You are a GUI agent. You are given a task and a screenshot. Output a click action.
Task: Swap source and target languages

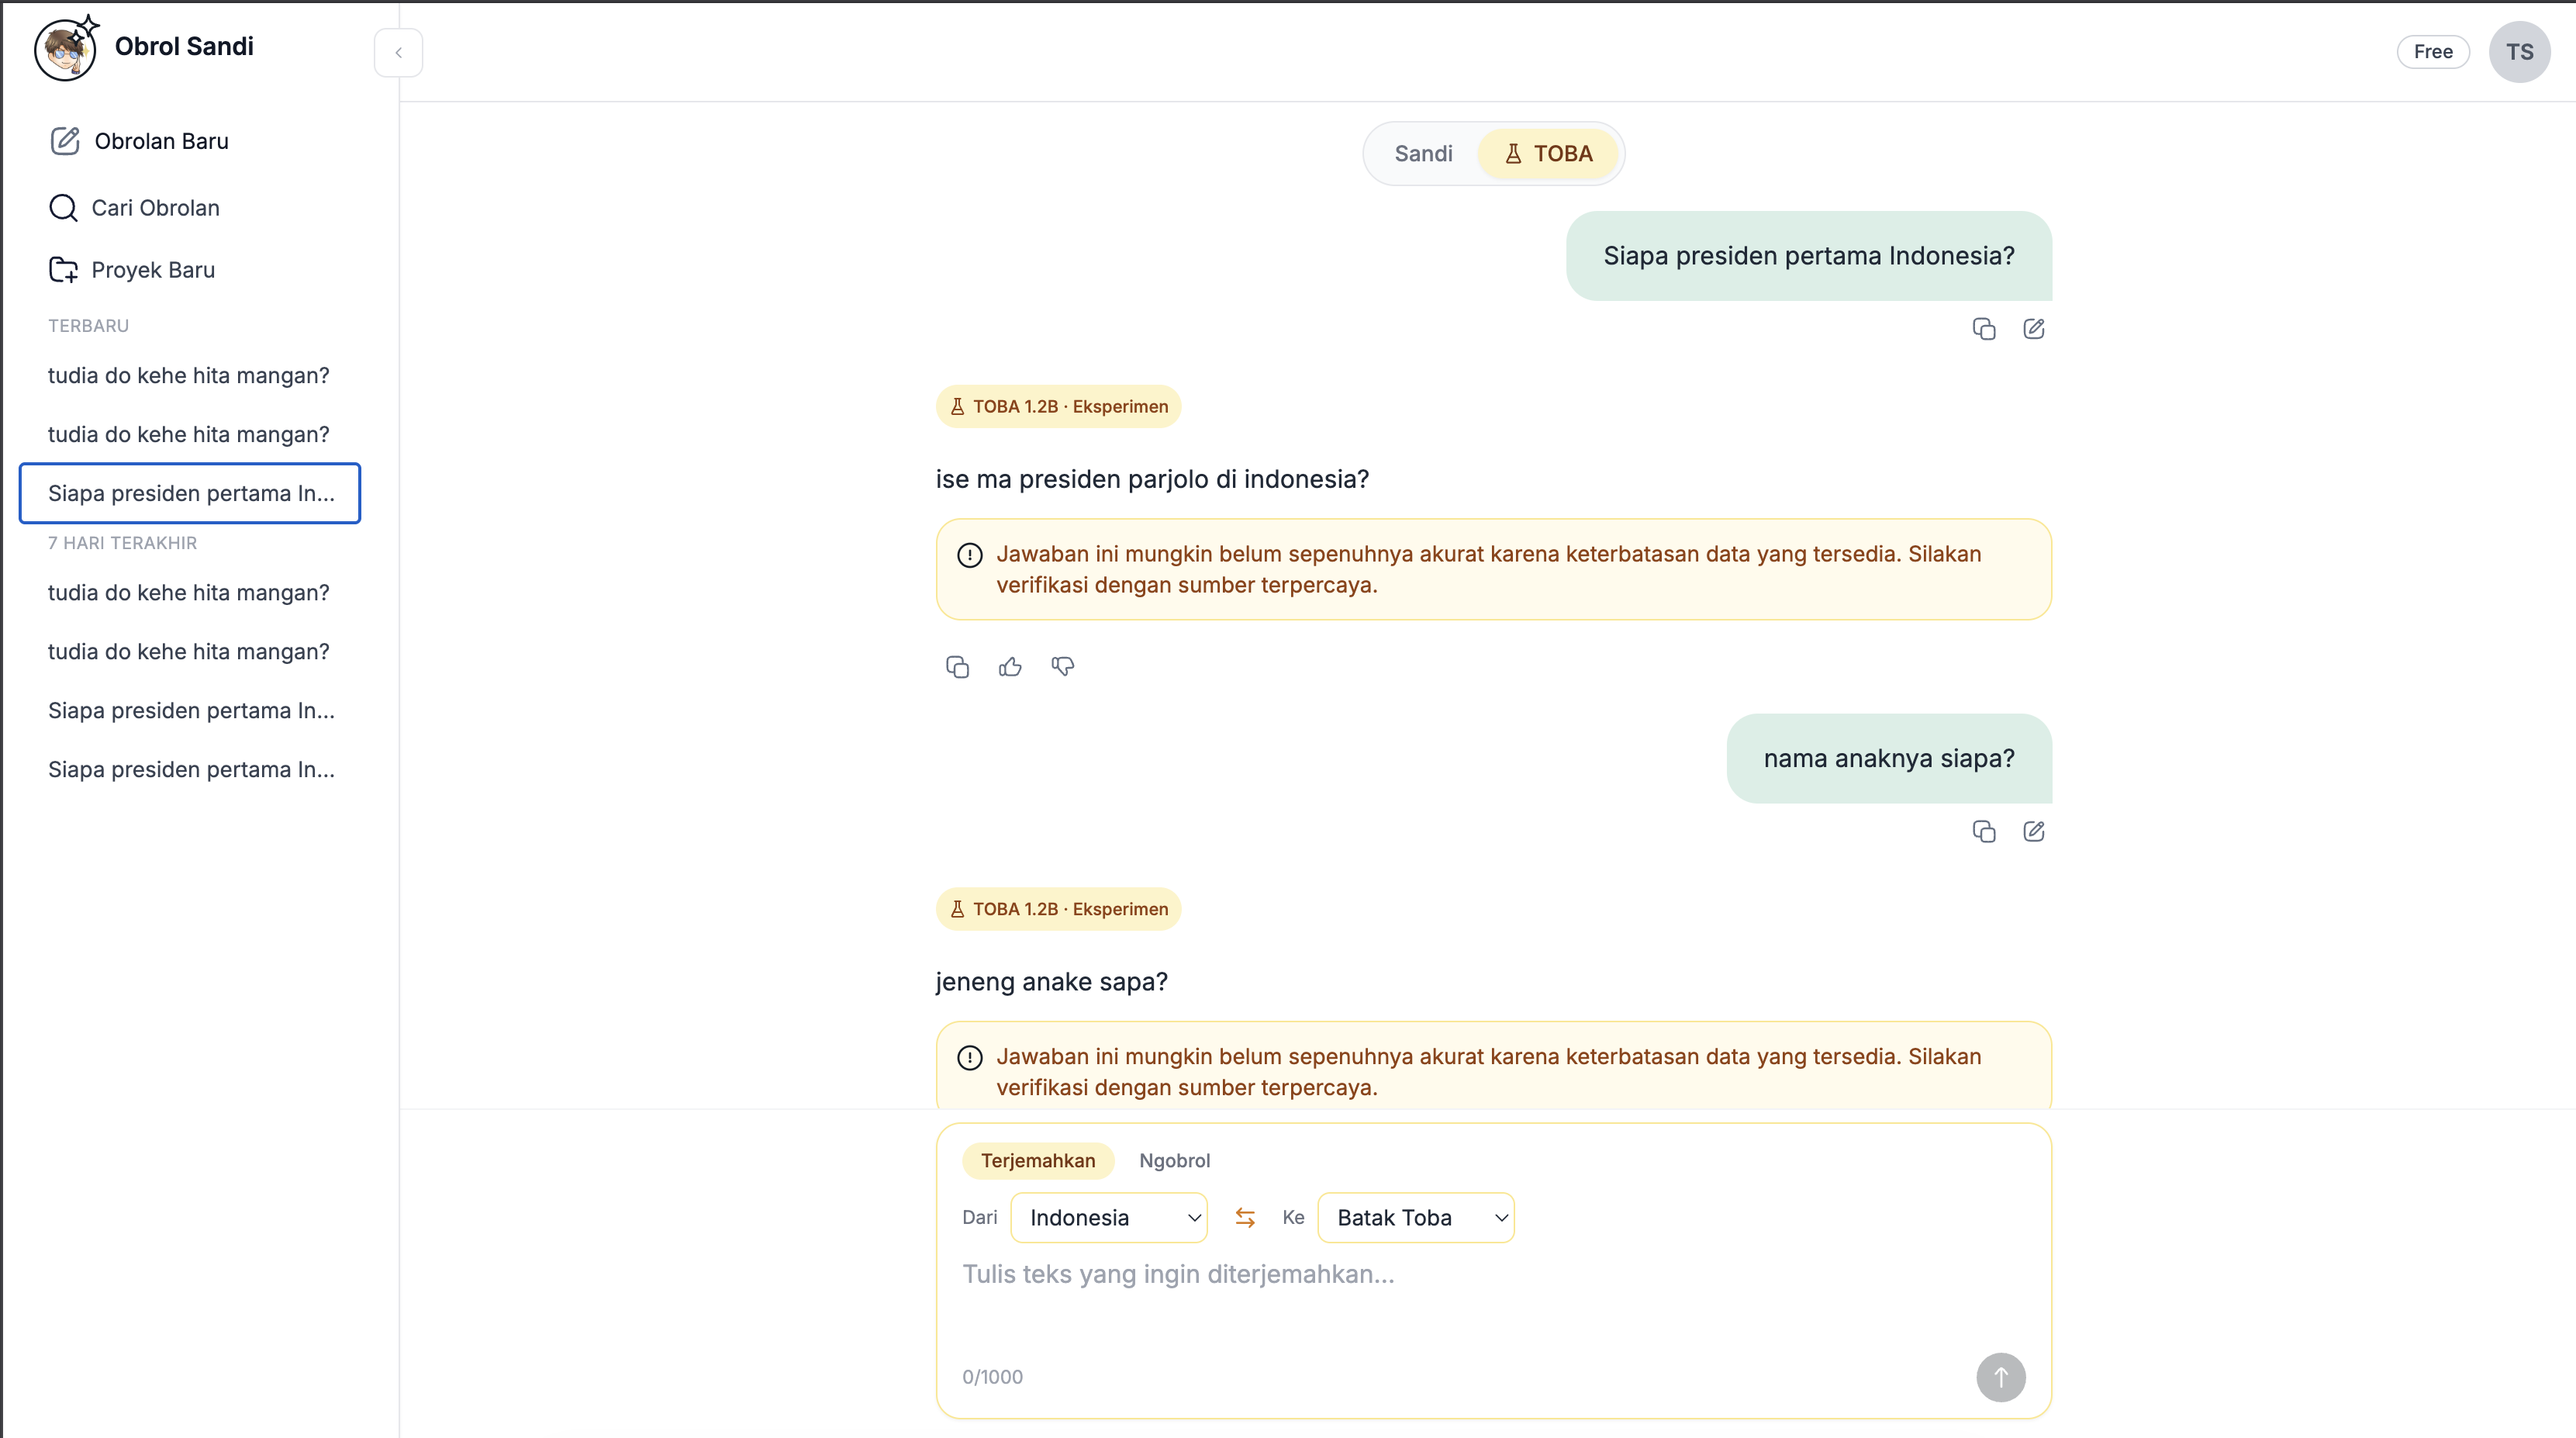1245,1217
